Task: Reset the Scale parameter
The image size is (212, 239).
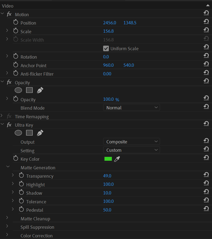Action: click(x=206, y=30)
